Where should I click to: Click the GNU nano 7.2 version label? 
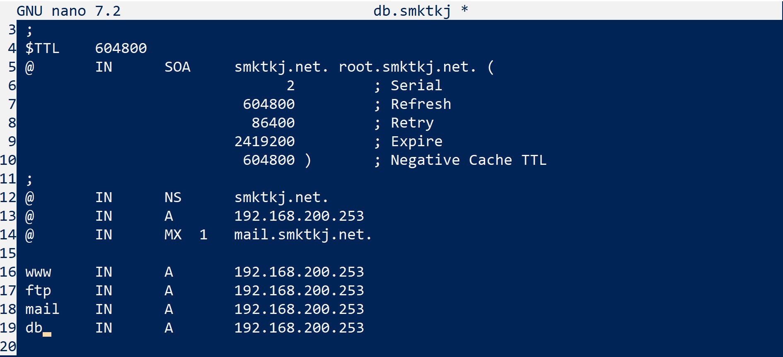pos(69,11)
